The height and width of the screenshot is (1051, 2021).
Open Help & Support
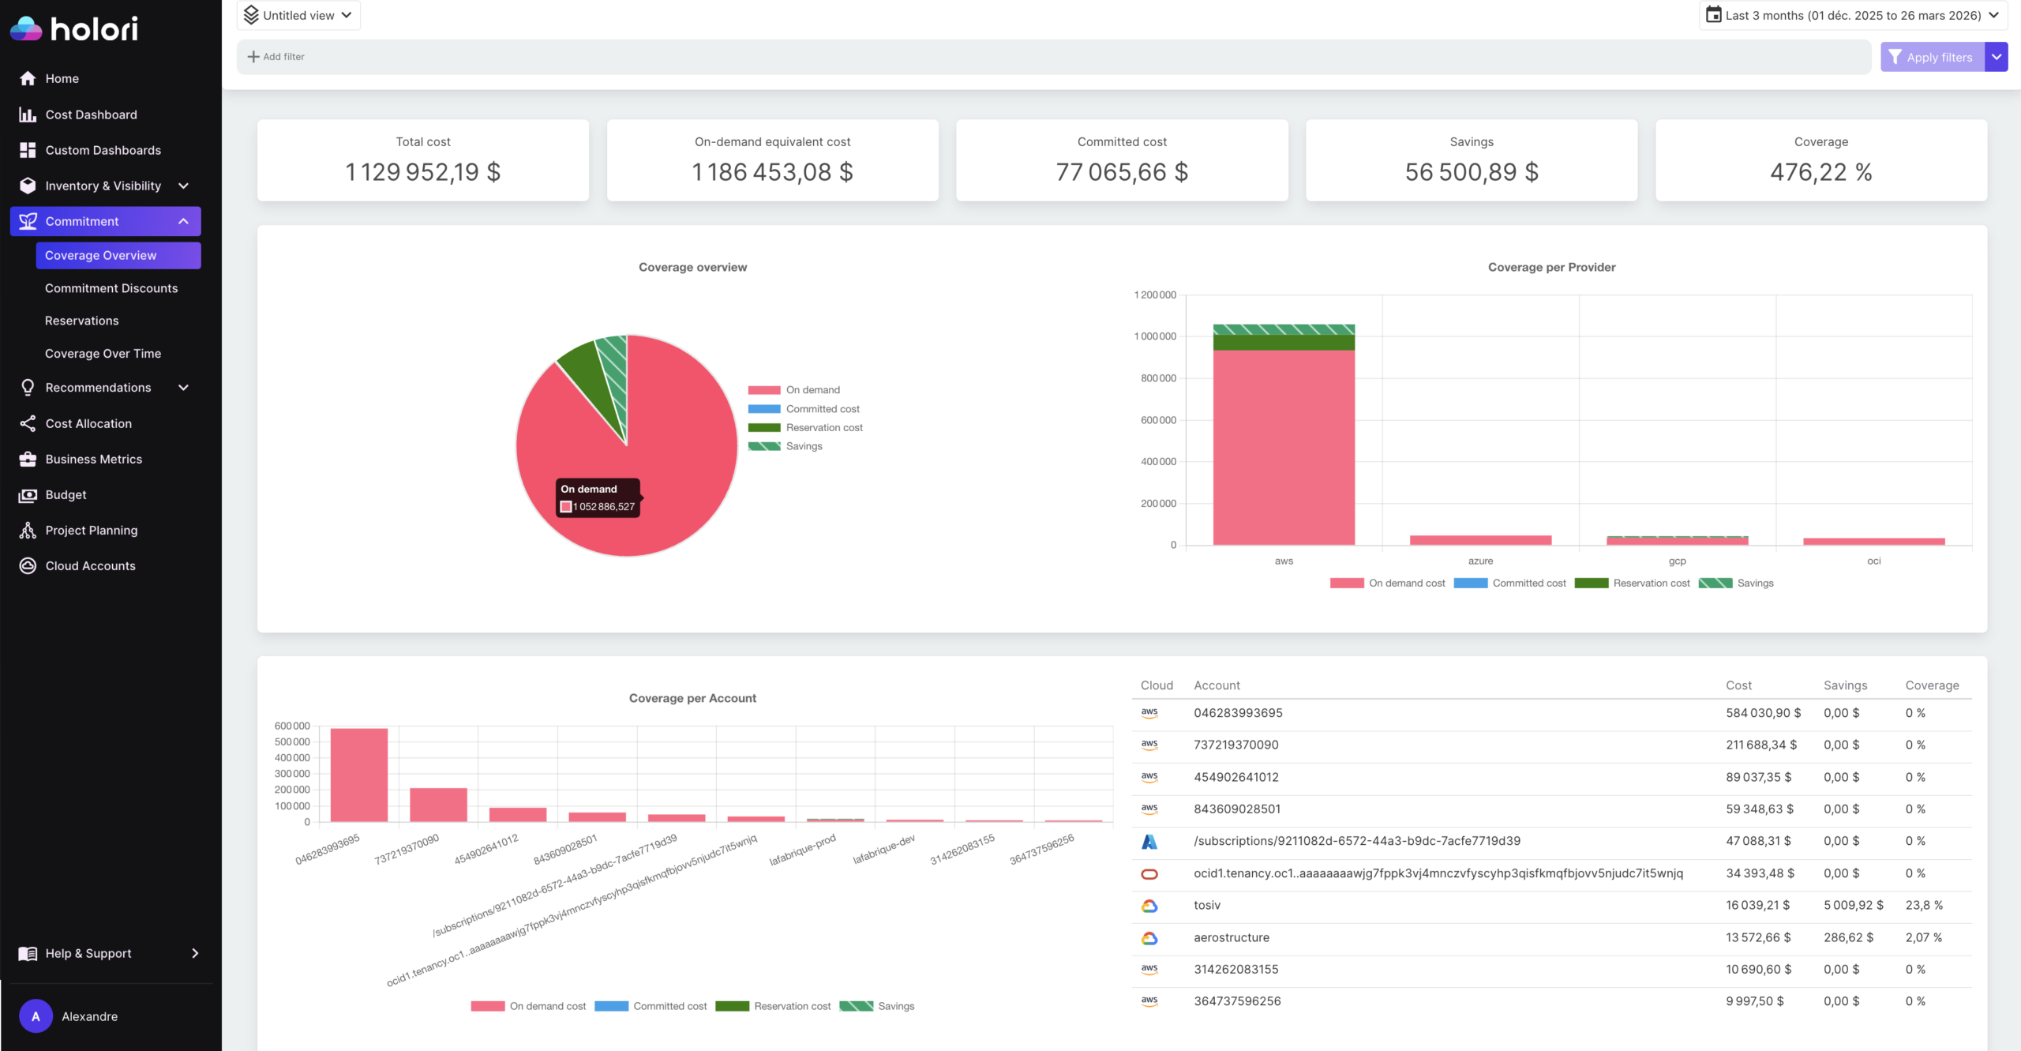pyautogui.click(x=88, y=953)
